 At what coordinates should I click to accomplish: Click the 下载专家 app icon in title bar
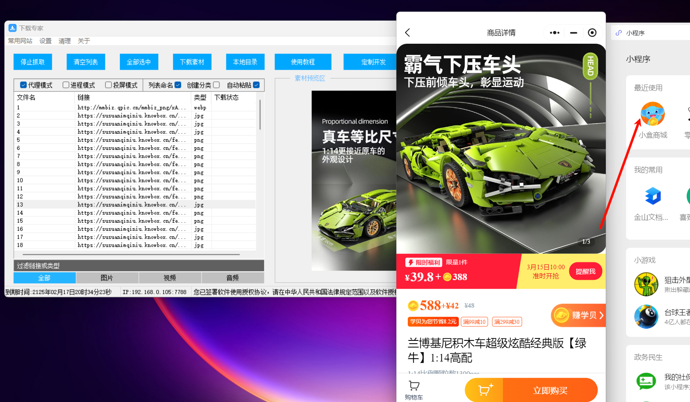(x=13, y=28)
